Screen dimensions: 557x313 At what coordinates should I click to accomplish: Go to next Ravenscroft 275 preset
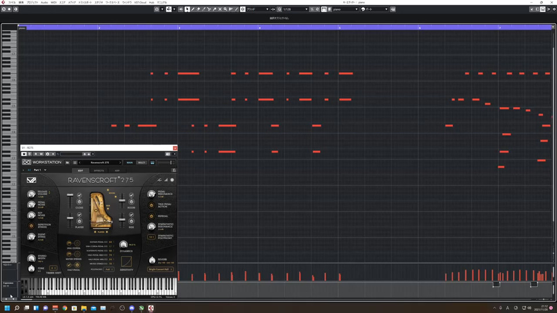120,162
